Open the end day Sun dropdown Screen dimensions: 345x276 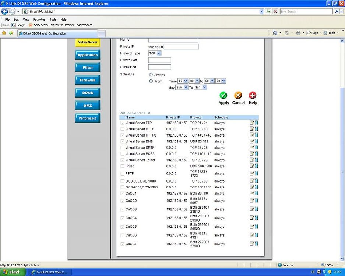(x=200, y=88)
